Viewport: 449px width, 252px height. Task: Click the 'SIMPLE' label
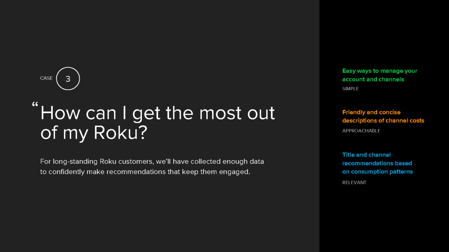tap(350, 89)
